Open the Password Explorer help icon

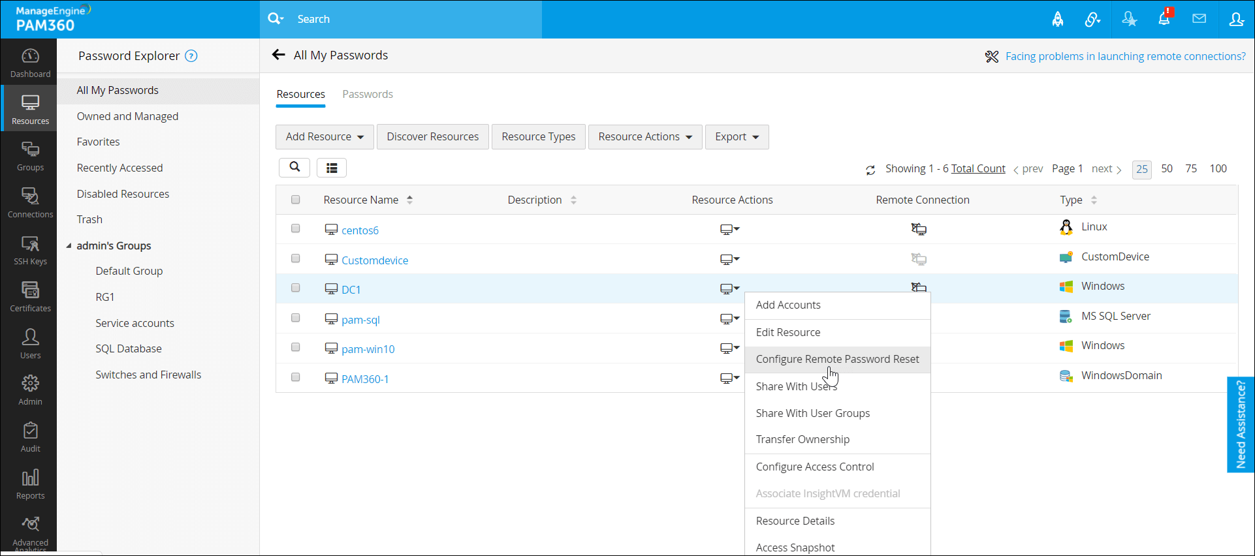point(191,56)
